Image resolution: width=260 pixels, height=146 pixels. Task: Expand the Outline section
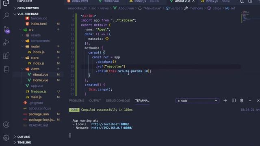[x=24, y=137]
